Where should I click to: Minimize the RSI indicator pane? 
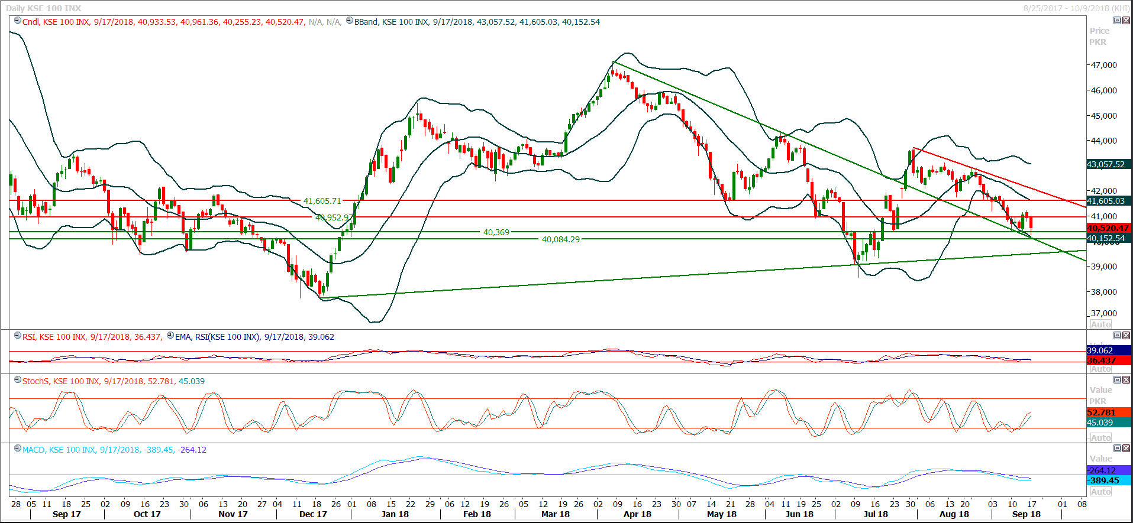1117,335
